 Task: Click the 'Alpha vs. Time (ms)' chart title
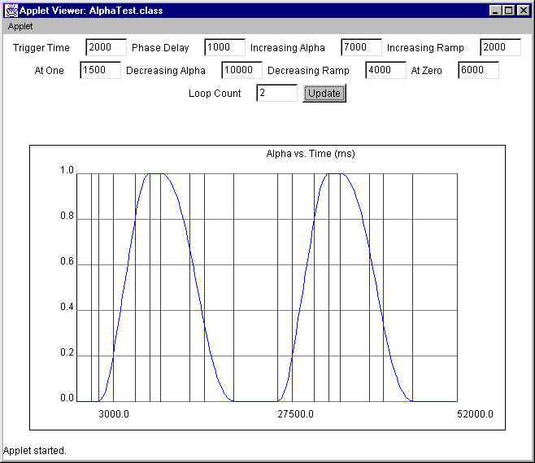[311, 154]
